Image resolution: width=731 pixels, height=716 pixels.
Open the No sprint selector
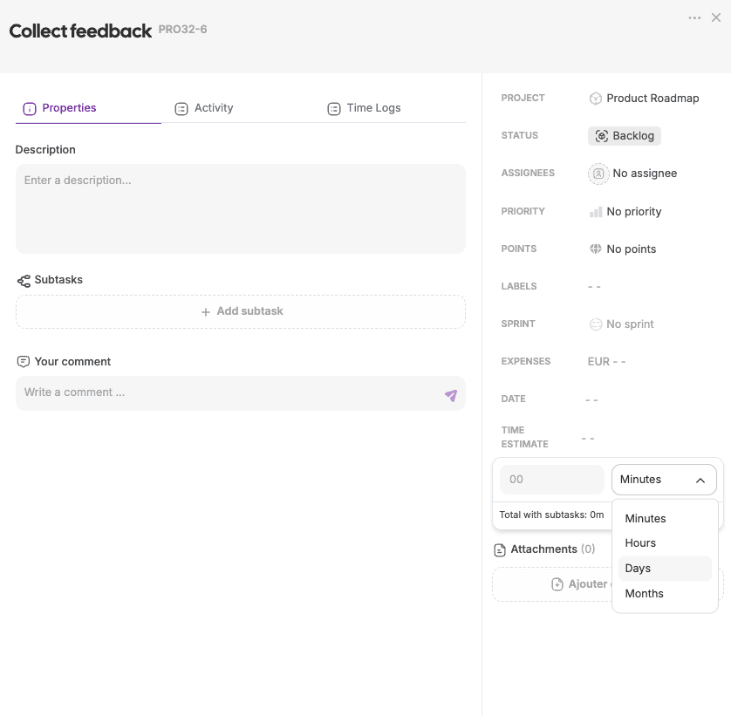(621, 324)
